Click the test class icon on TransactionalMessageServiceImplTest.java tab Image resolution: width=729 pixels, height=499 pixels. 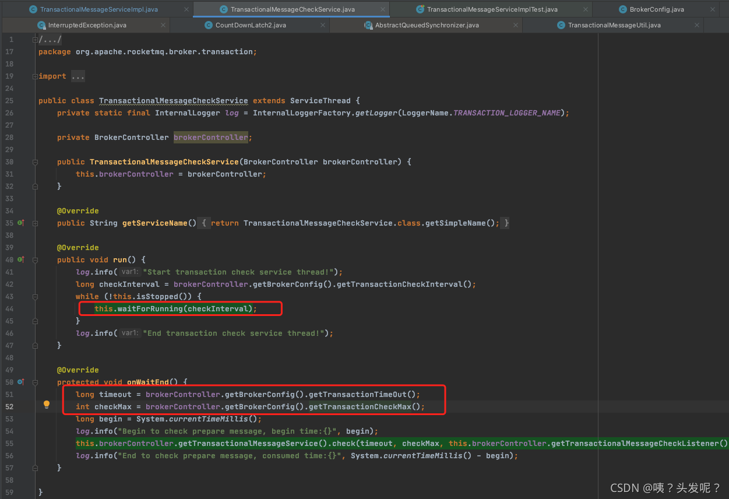click(420, 9)
